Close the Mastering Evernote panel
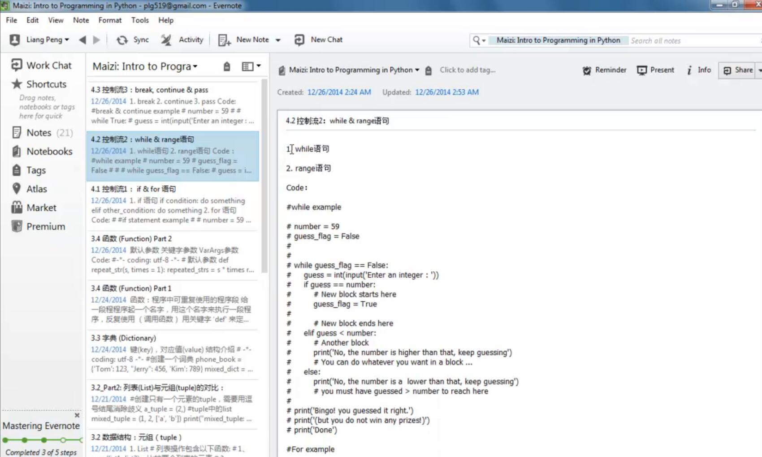Viewport: 762px width, 457px height. [77, 415]
